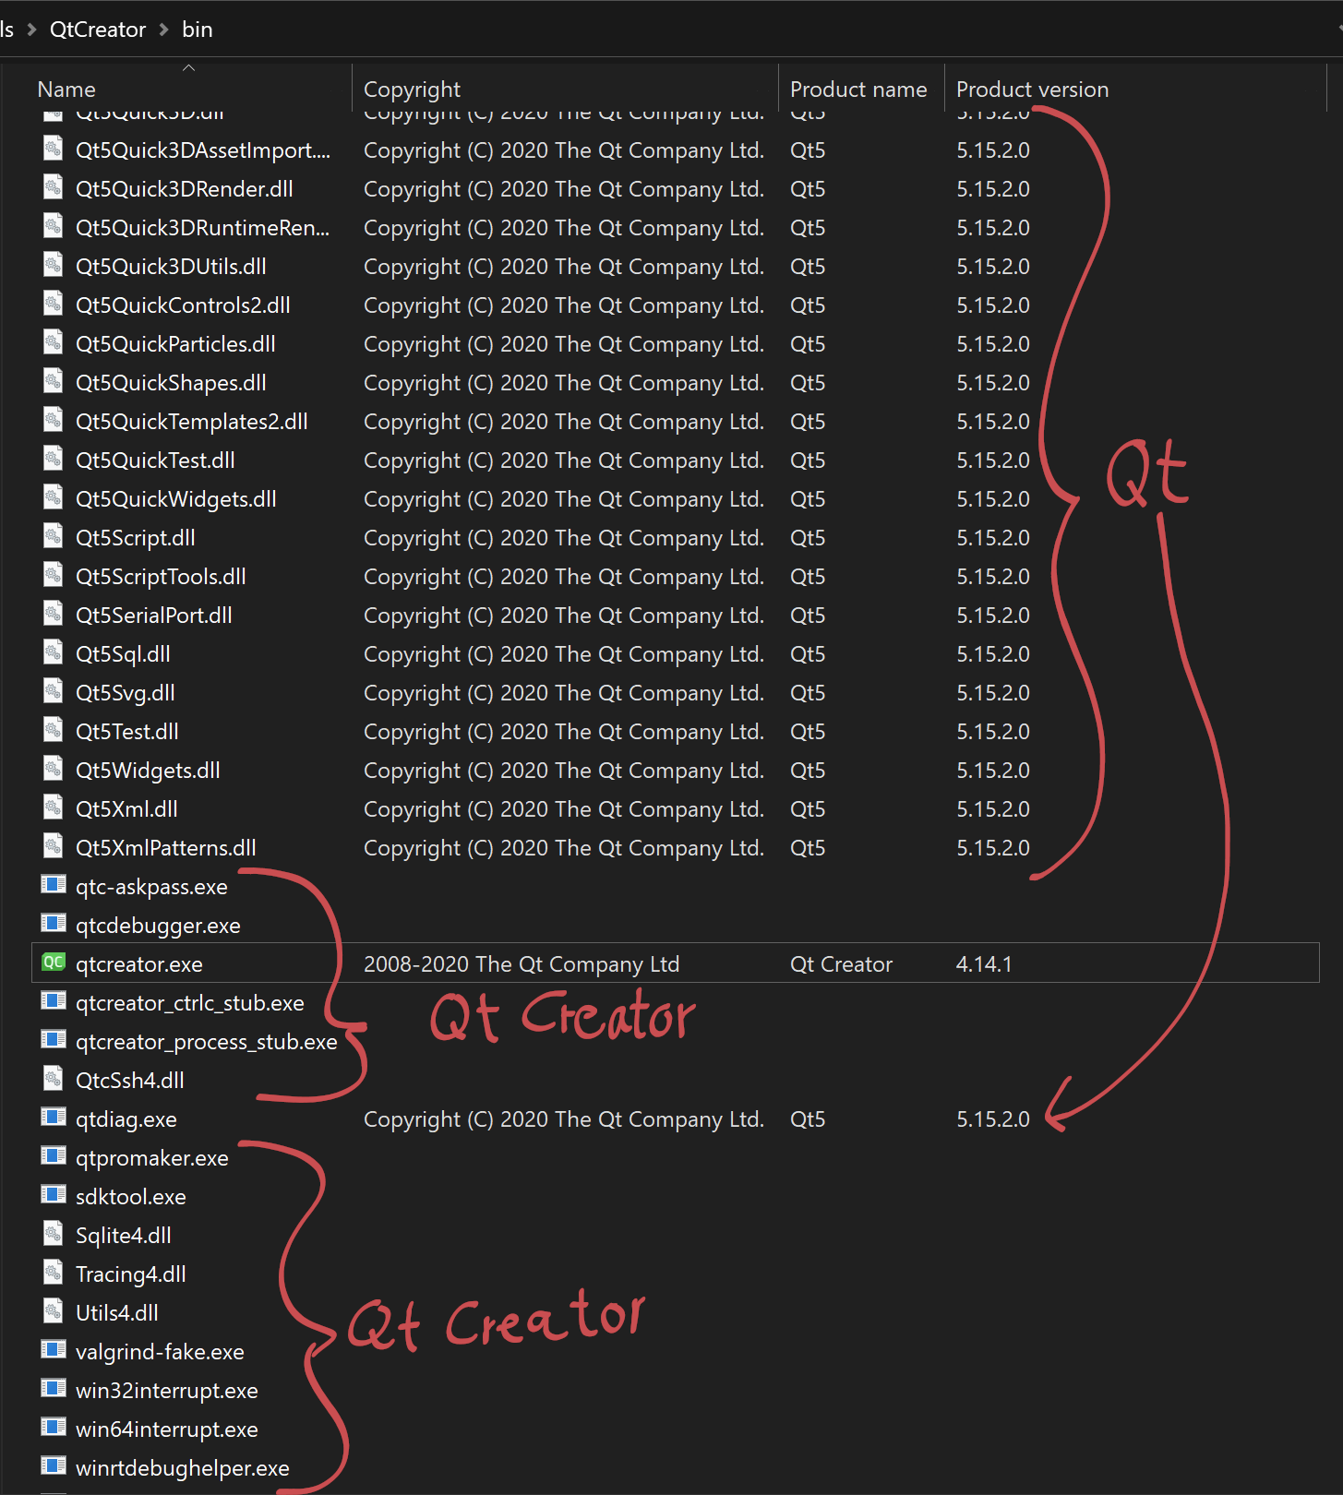Click the Qt5Quick3DUtils.dll file icon

click(54, 265)
